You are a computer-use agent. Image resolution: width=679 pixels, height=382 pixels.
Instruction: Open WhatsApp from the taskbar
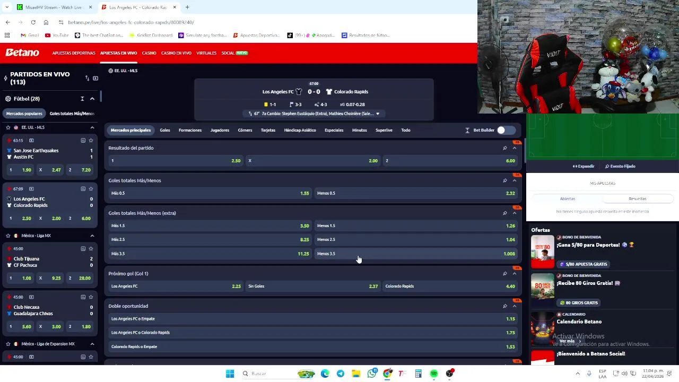tap(372, 374)
